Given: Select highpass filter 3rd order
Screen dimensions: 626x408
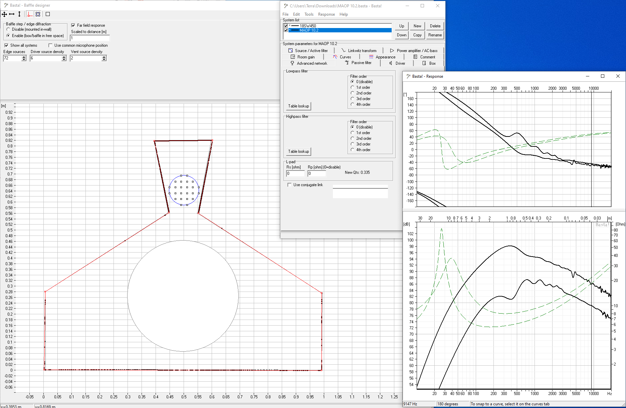Looking at the screenshot, I should (352, 144).
